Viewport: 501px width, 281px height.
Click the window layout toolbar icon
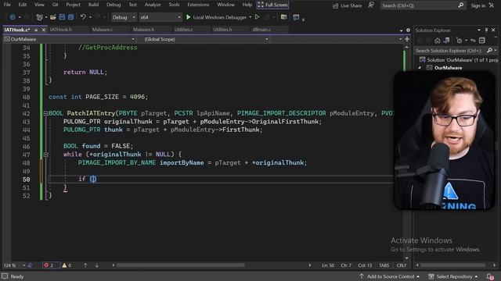point(296,17)
